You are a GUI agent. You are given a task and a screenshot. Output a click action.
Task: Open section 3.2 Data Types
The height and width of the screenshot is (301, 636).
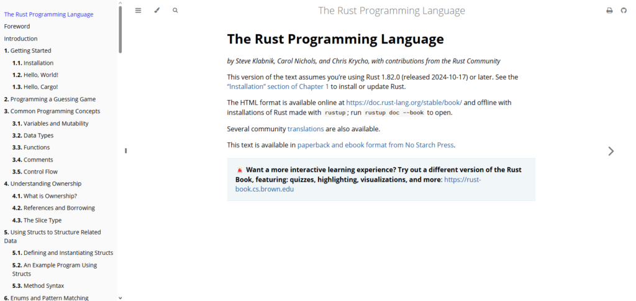coord(33,136)
